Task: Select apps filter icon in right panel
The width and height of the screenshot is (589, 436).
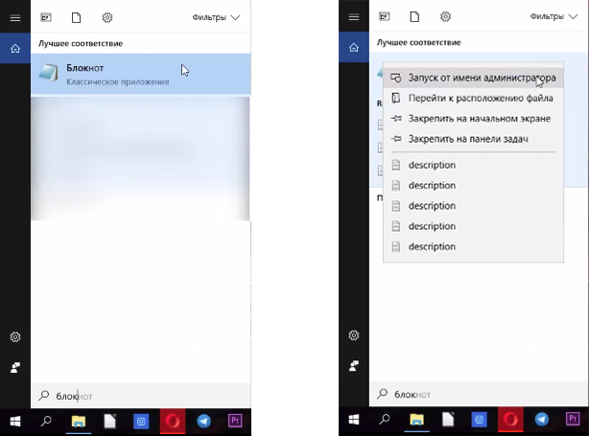Action: (385, 16)
